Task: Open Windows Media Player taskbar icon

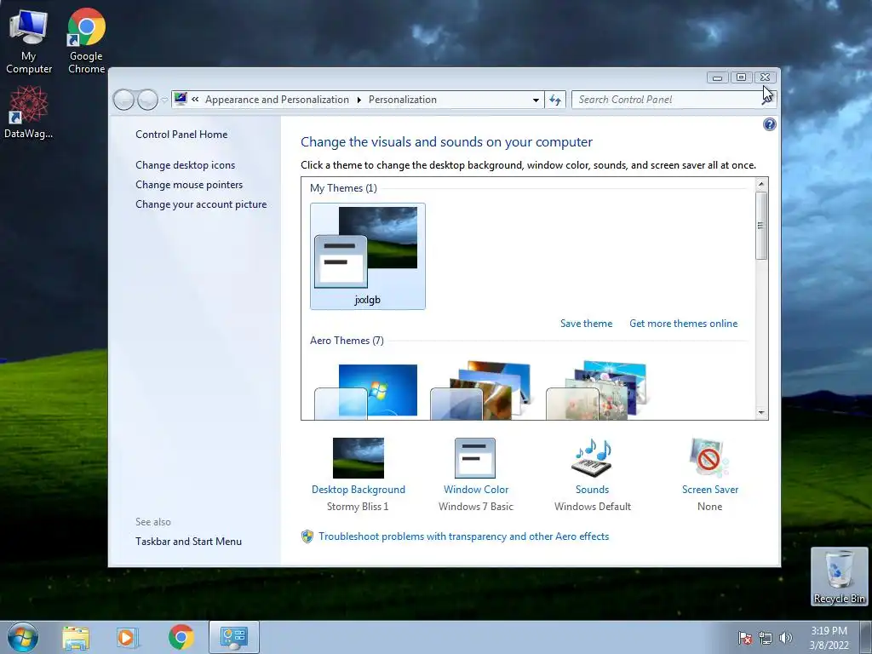Action: (127, 638)
